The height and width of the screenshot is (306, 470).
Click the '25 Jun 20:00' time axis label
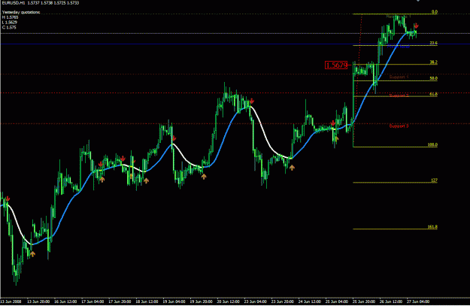pos(364,301)
